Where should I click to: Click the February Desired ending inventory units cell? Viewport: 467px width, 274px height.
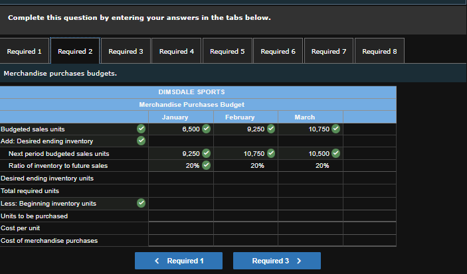click(246, 178)
